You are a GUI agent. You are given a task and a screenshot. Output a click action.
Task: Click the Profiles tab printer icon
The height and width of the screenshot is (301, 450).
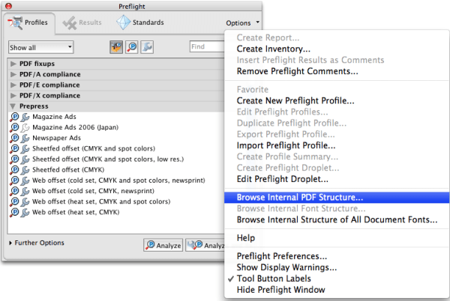16,22
